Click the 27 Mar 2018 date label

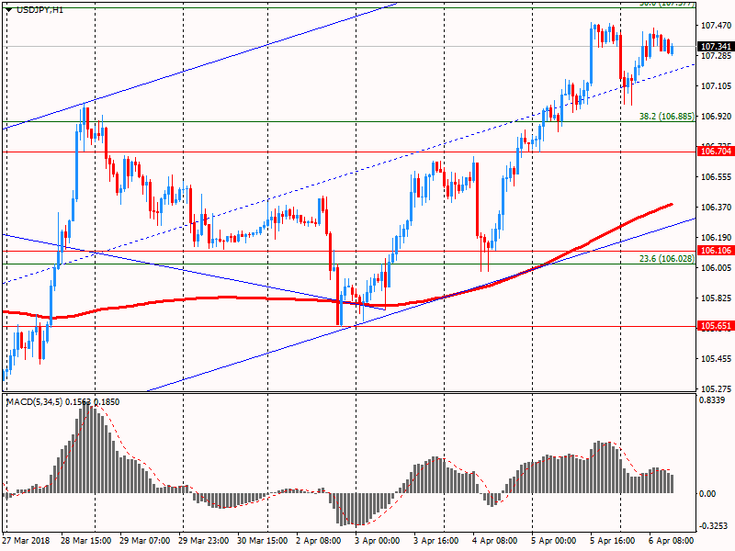tap(27, 541)
